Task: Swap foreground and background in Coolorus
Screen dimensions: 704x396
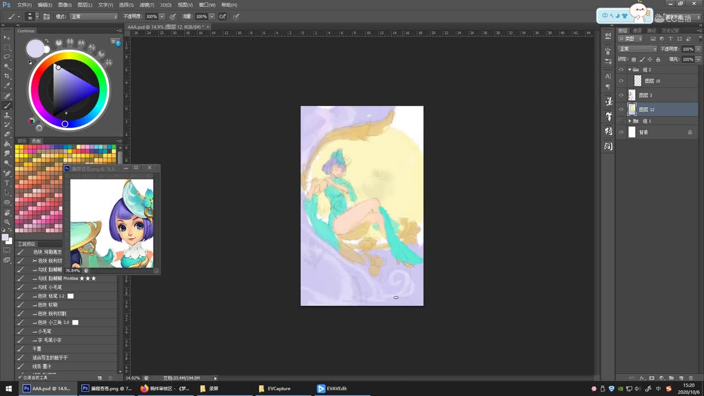Action: (x=47, y=41)
